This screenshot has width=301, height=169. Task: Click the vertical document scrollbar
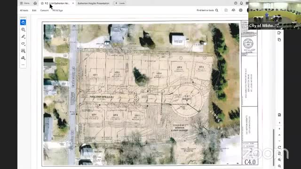click(x=274, y=147)
